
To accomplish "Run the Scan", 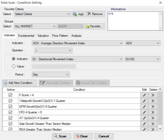I will pos(61,136).
